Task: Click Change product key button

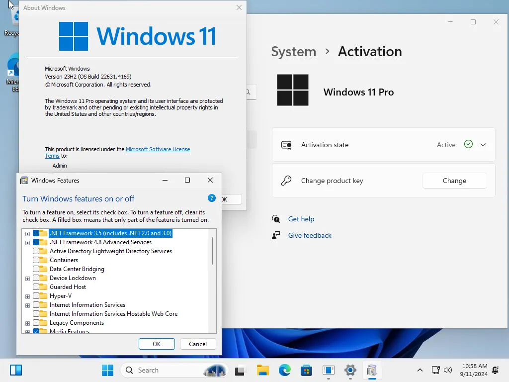Action: (x=454, y=181)
